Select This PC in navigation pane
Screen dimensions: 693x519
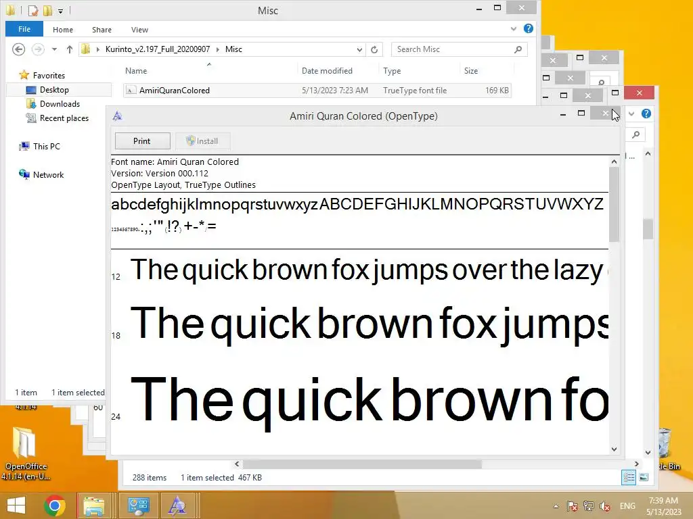(x=47, y=146)
